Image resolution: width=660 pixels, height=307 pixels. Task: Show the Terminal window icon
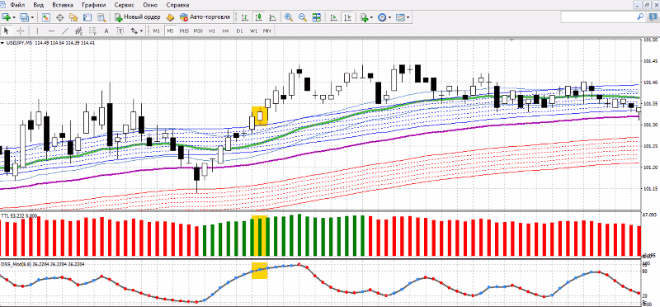pos(87,17)
